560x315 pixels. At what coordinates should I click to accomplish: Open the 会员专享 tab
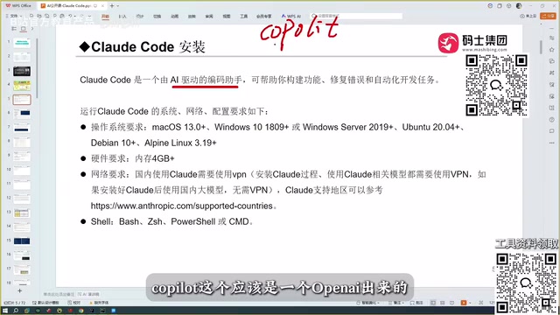coord(263,17)
